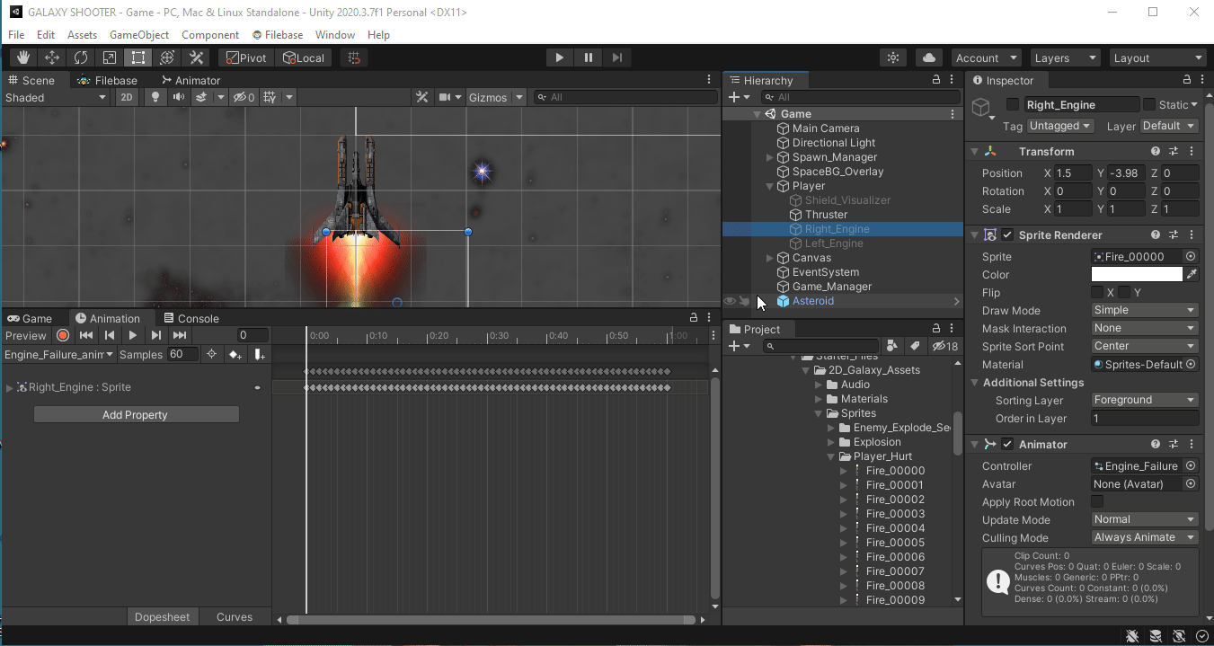Click Samples input field
Screen dimensions: 1214x646
click(182, 355)
